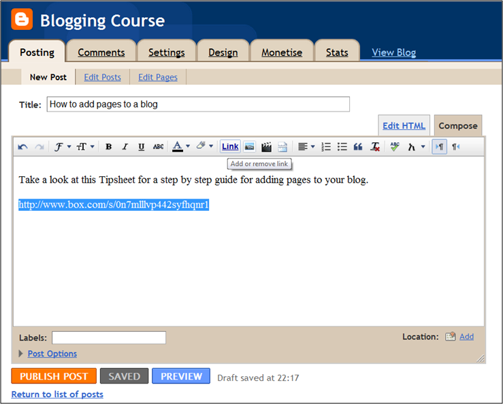Screen dimensions: 503x404
Task: Click the Undo arrow icon
Action: 22,147
